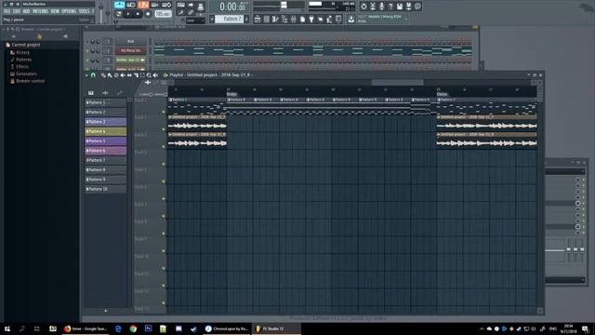Switch pattern/song mode toggle
This screenshot has width=595, height=335.
[118, 14]
